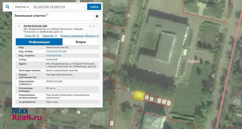
Task: Open cadastral quarter 33:04:010134 link
Action: pos(54,56)
